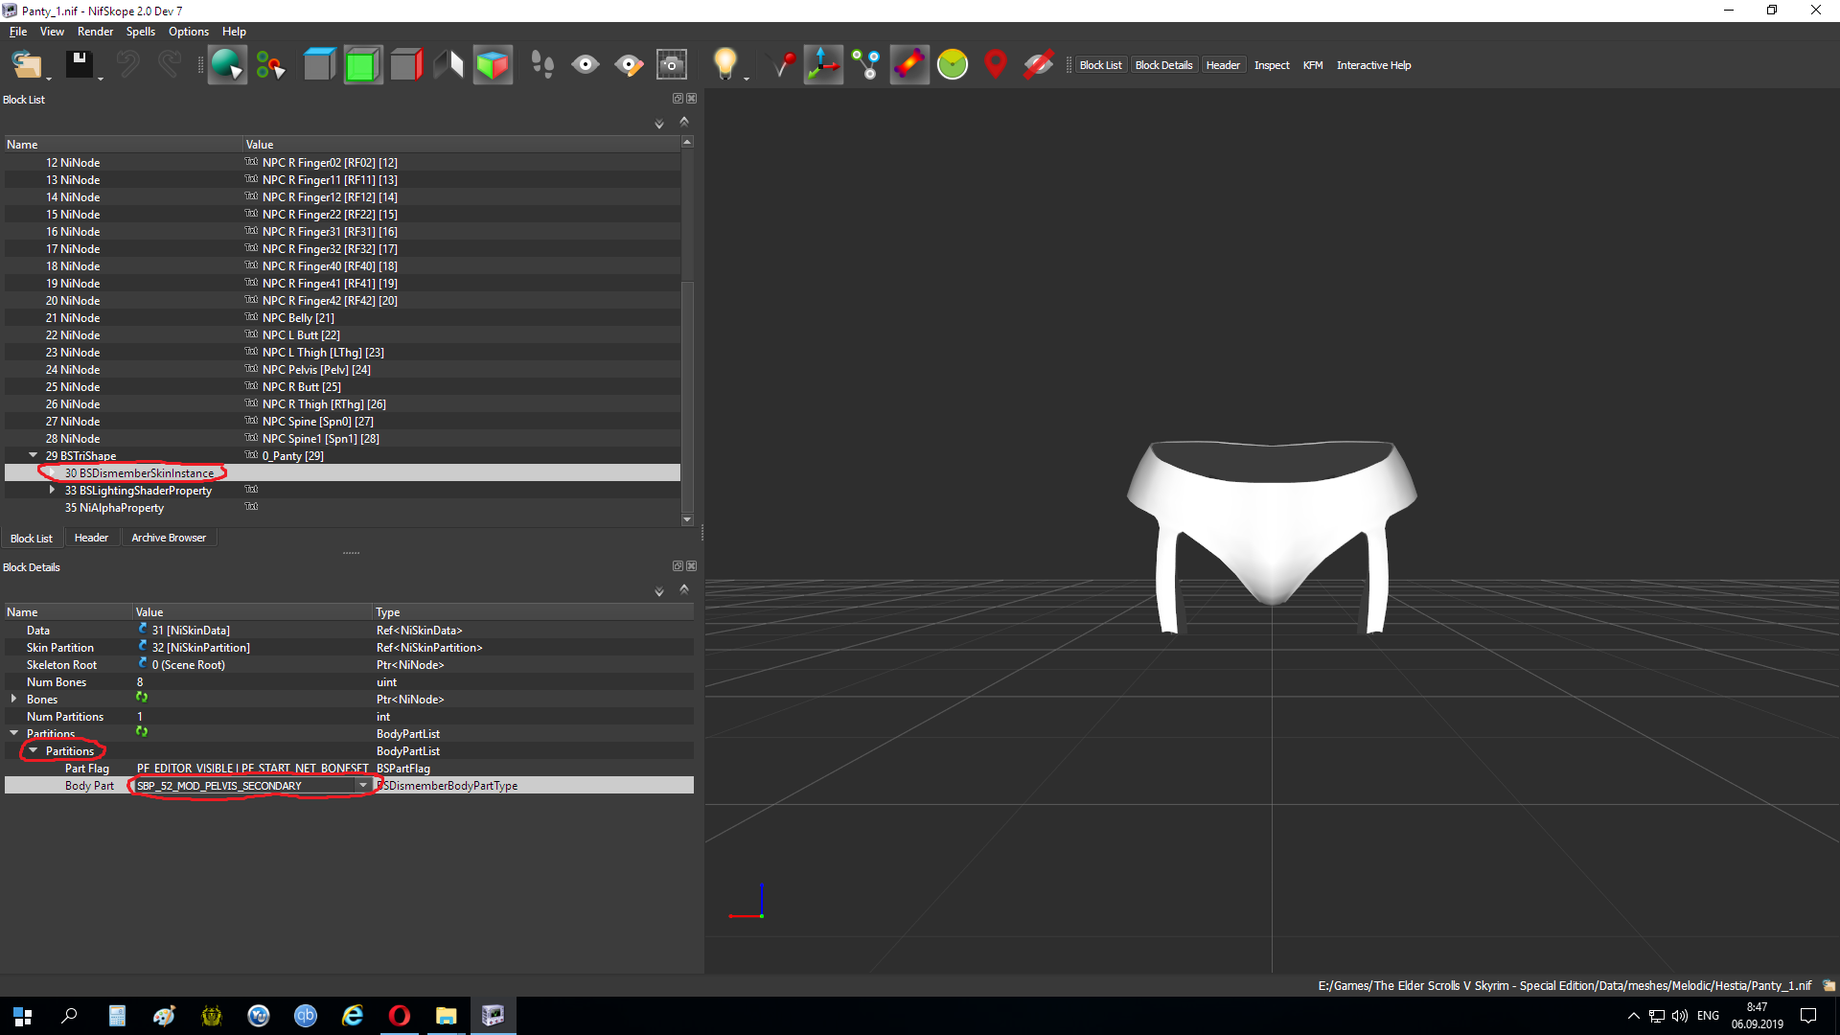This screenshot has height=1035, width=1840.
Task: Select the 35 NiAlphaProperty row
Action: [114, 508]
